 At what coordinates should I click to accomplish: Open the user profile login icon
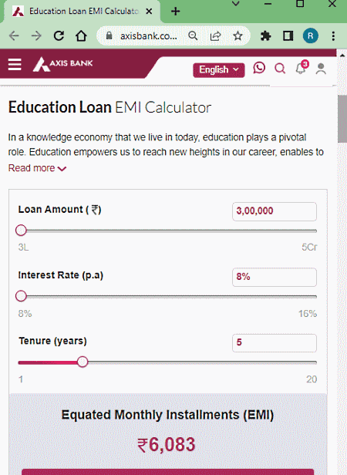(x=321, y=69)
